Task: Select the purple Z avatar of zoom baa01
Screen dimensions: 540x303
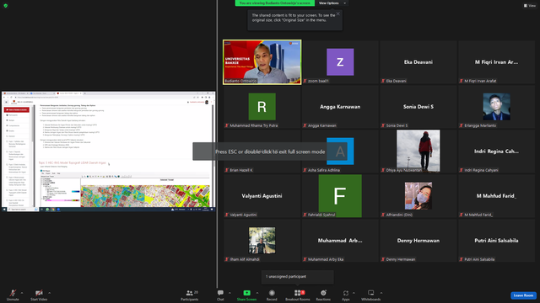Action: pos(340,61)
